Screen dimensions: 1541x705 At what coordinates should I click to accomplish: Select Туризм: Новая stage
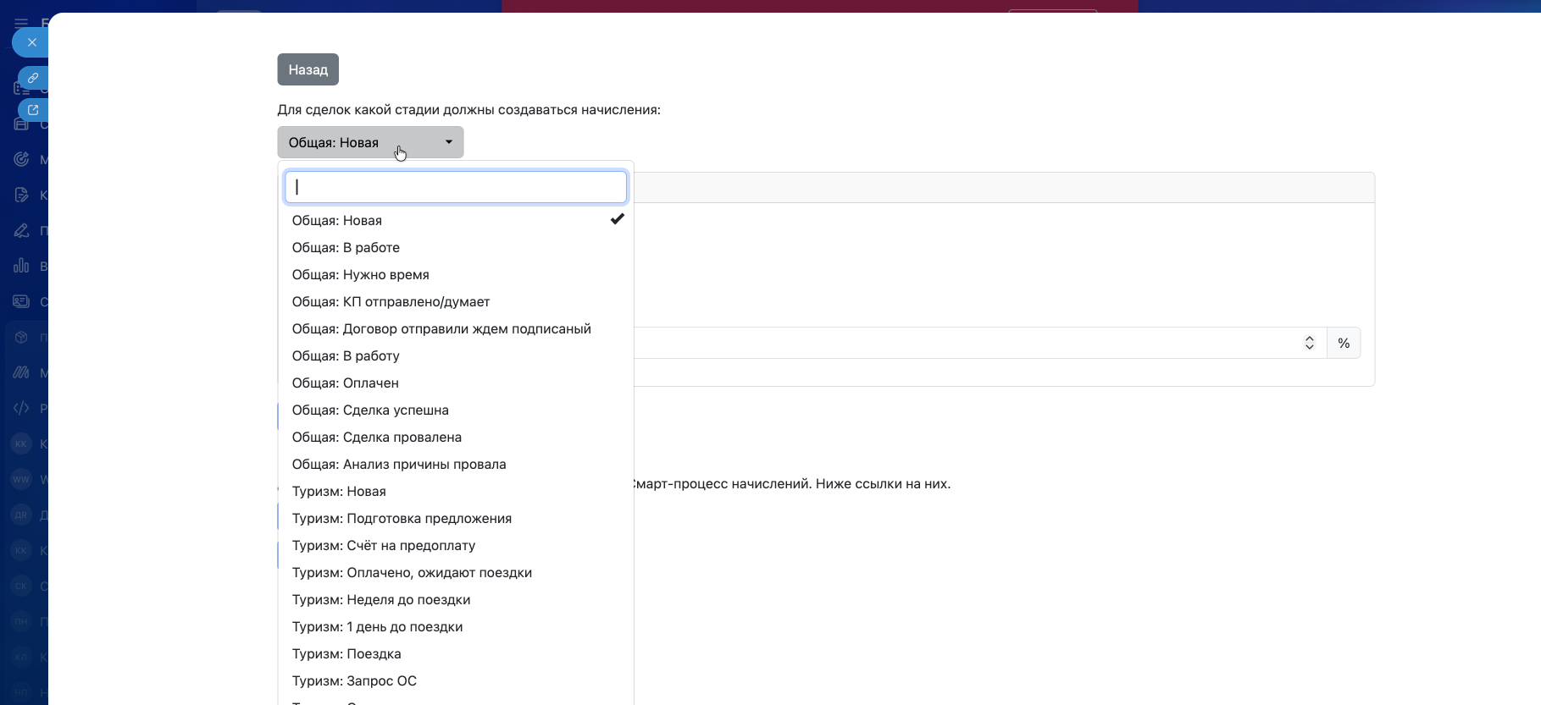[x=456, y=491]
